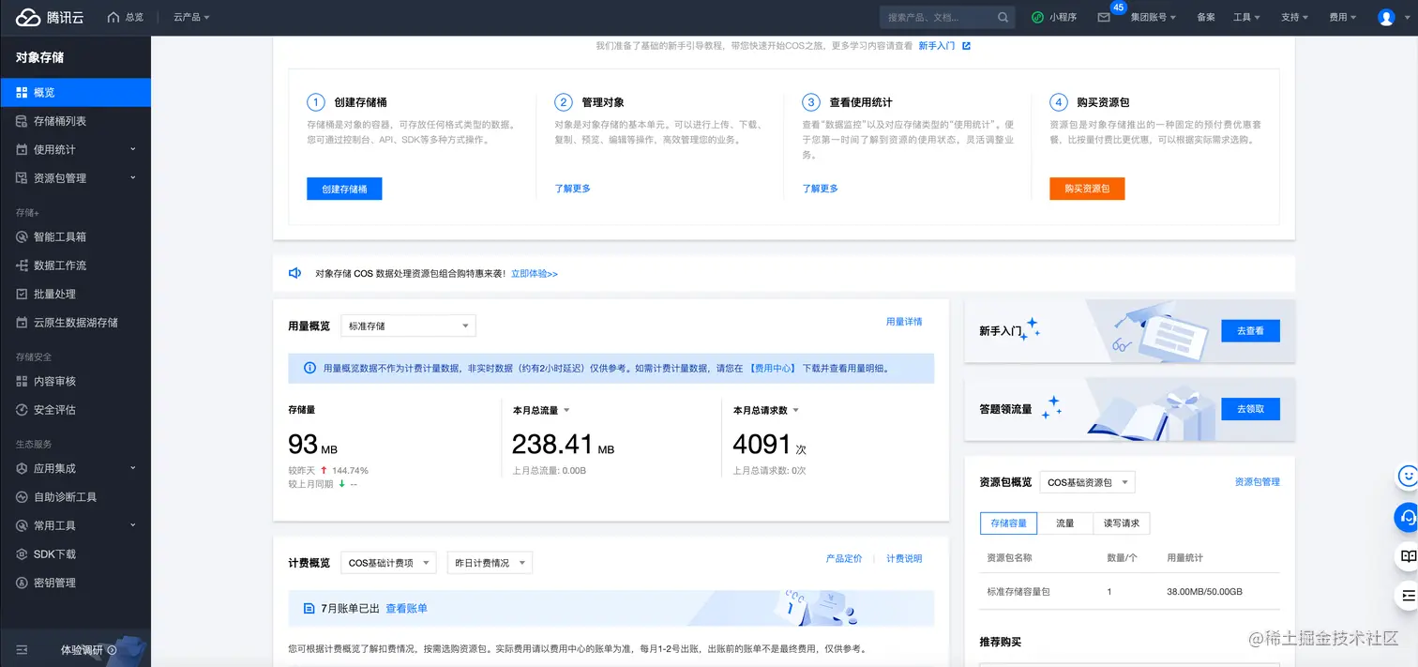Expand the 云产品 dropdown
Viewport: 1418px width, 667px height.
tap(191, 17)
